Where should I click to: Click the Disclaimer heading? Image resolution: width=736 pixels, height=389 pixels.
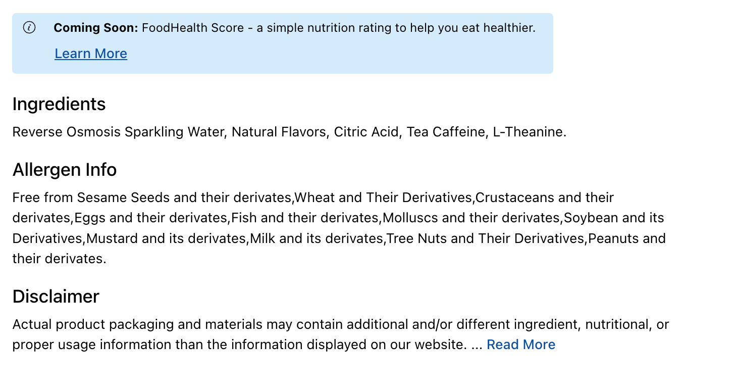pyautogui.click(x=56, y=297)
